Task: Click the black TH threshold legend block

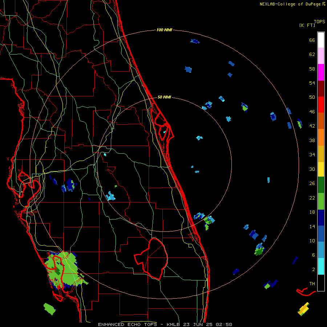Action: pyautogui.click(x=321, y=283)
